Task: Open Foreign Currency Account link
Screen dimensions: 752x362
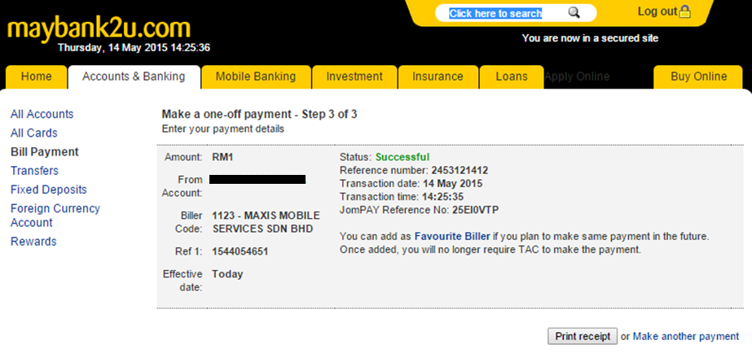Action: point(55,216)
